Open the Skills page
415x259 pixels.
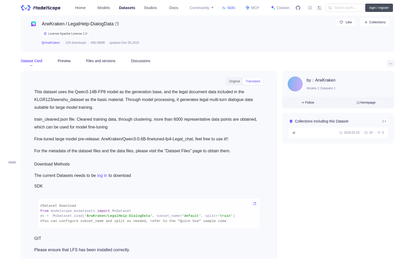pos(229,8)
